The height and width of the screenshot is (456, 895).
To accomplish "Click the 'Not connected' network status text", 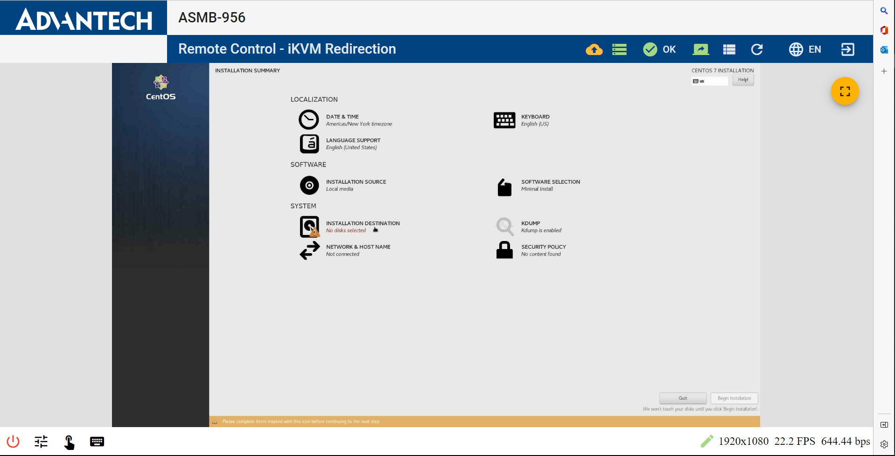I will click(343, 254).
